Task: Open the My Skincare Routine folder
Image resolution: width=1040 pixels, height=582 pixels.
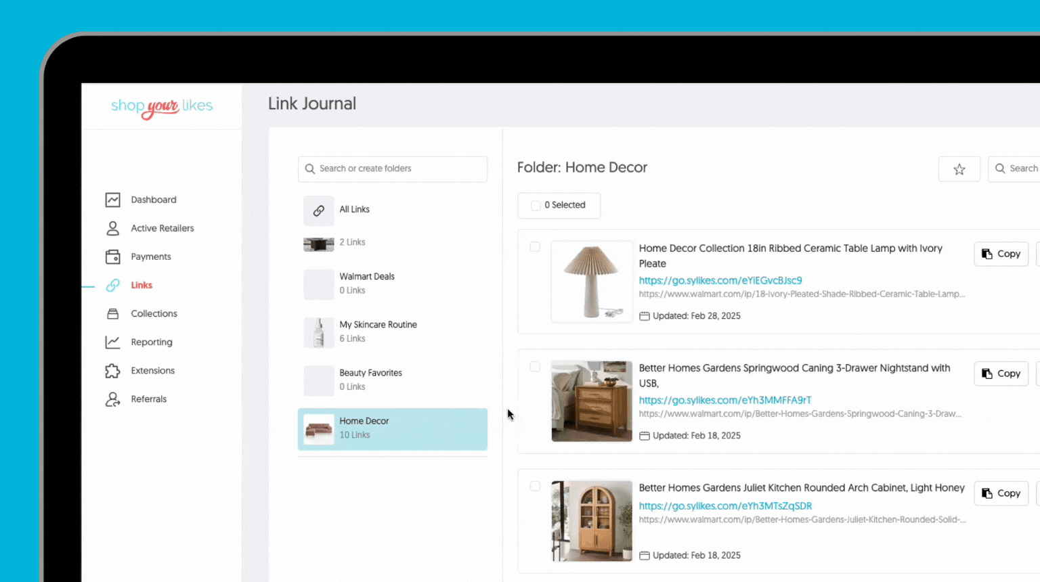Action: pos(393,332)
